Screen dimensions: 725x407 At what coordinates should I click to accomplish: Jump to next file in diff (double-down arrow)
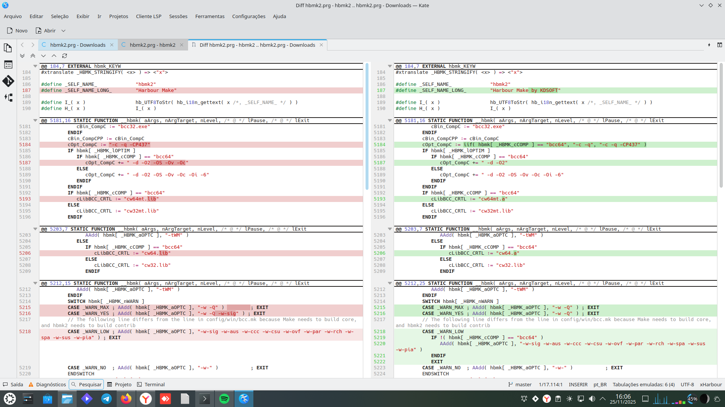[22, 56]
